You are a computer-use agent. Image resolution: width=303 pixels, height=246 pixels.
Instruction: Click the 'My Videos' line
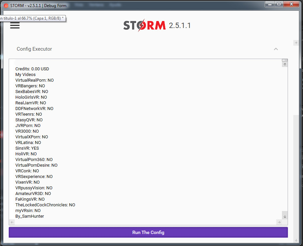25,75
